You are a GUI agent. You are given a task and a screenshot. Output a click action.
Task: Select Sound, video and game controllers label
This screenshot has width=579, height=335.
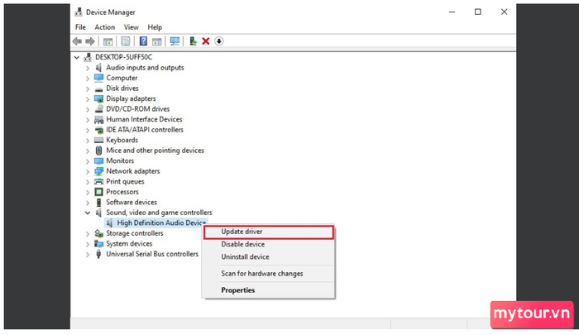tap(159, 213)
